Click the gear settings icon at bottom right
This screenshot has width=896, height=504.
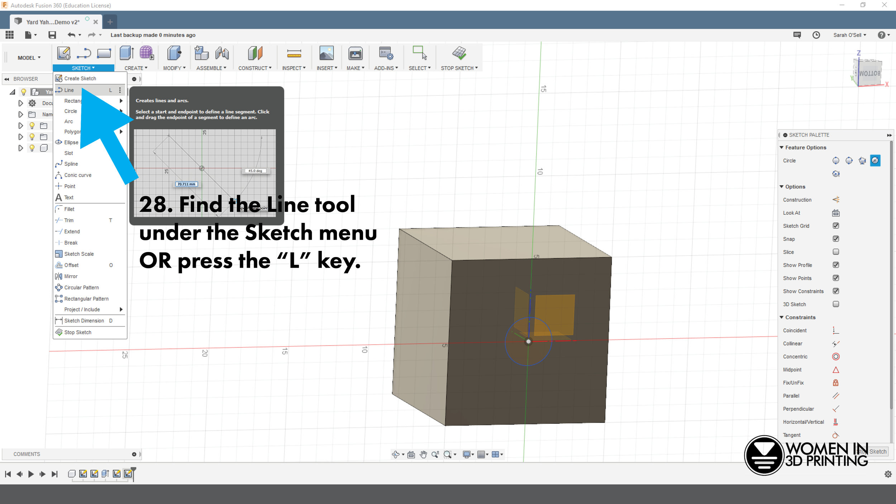point(888,474)
